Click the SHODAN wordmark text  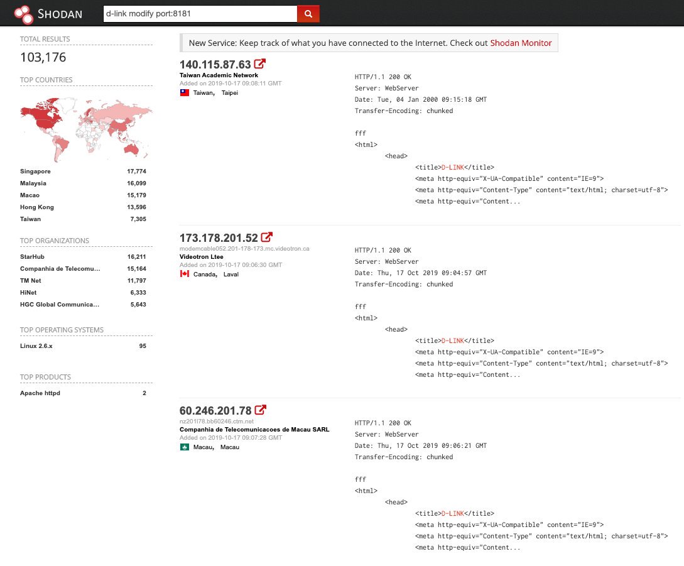point(60,14)
